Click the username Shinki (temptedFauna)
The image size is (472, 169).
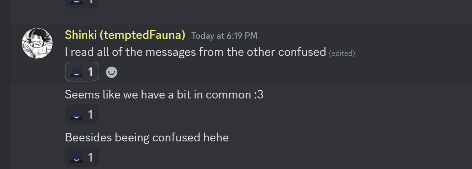125,35
